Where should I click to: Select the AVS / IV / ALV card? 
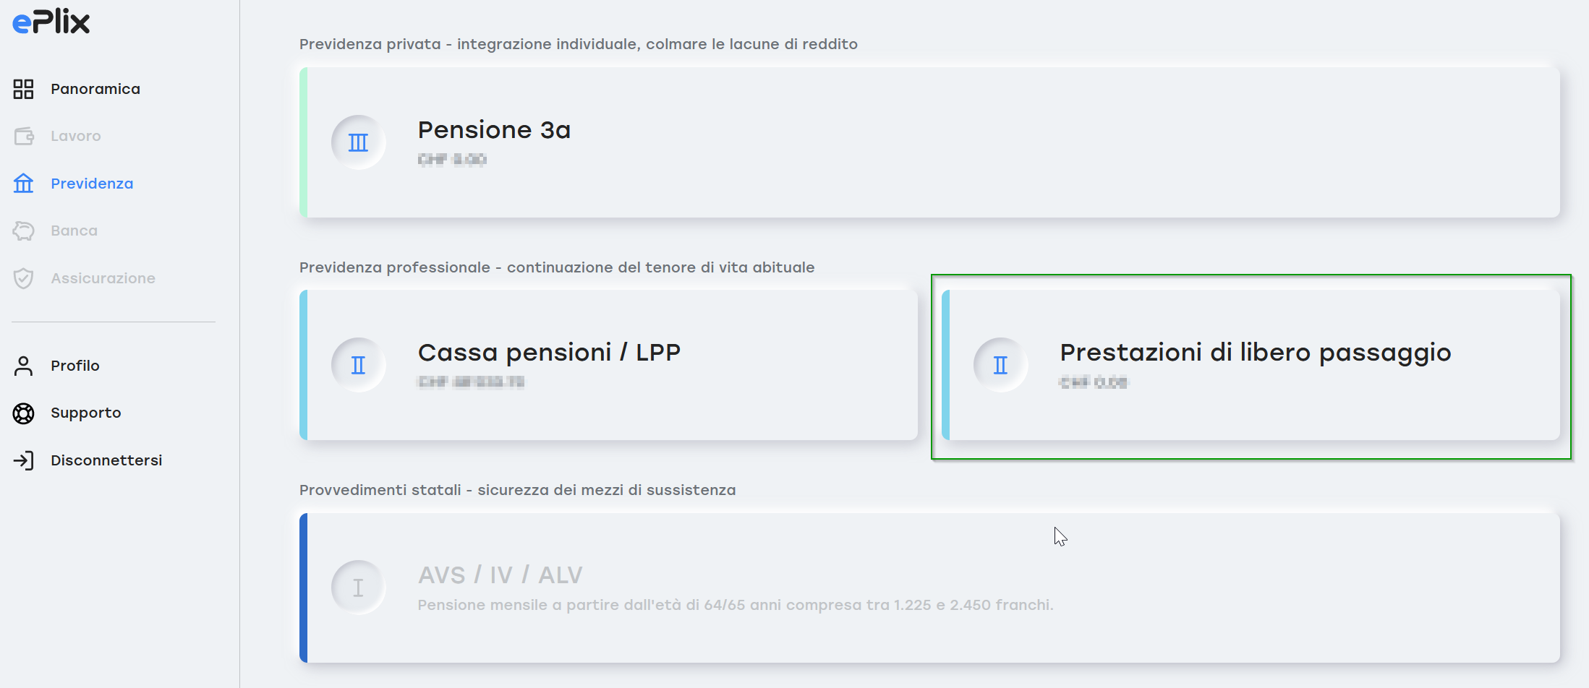coord(929,588)
